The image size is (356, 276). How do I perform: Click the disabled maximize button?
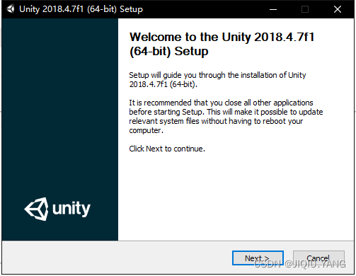305,9
